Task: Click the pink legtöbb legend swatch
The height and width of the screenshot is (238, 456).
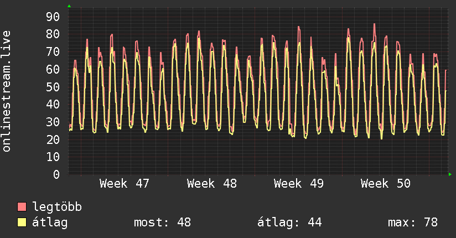Action: click(x=22, y=206)
